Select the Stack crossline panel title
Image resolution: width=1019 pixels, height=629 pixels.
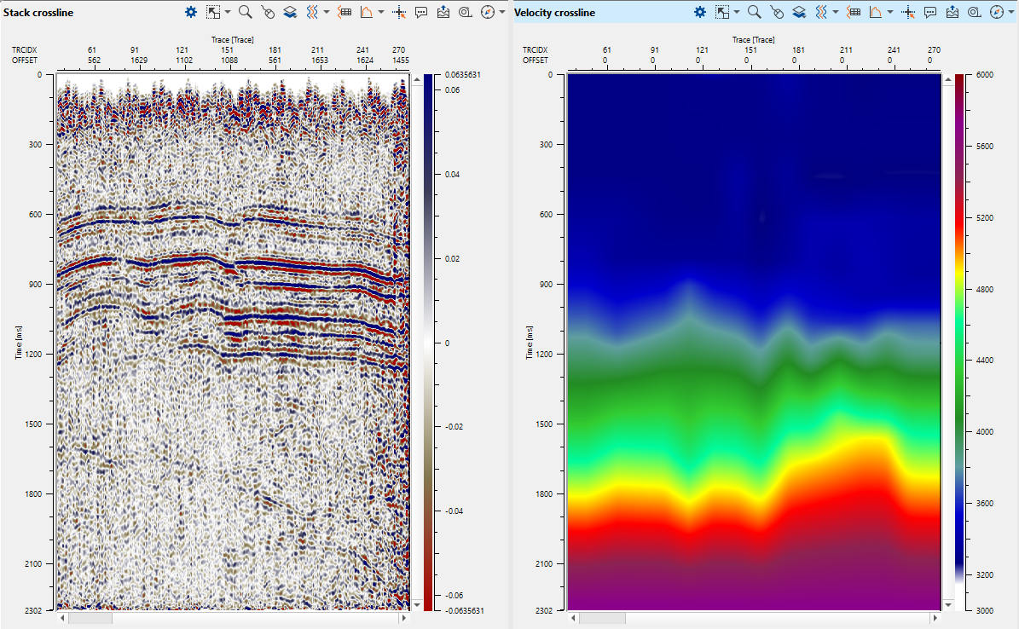click(38, 13)
